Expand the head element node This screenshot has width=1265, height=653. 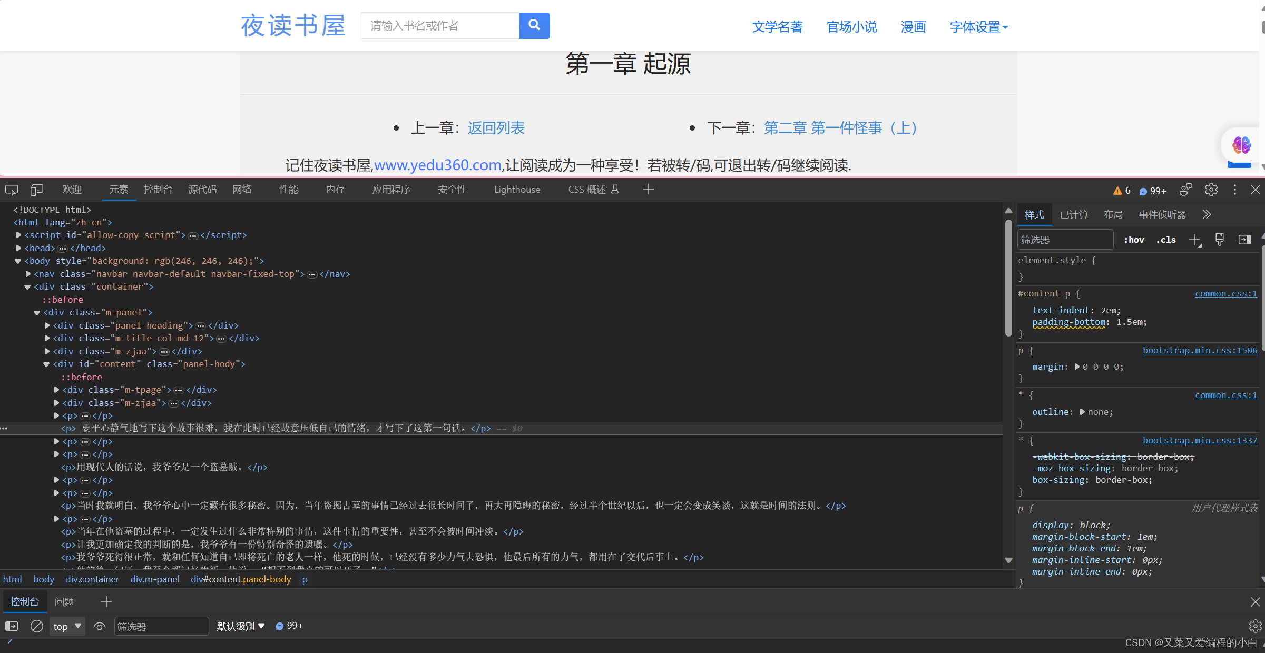click(19, 248)
